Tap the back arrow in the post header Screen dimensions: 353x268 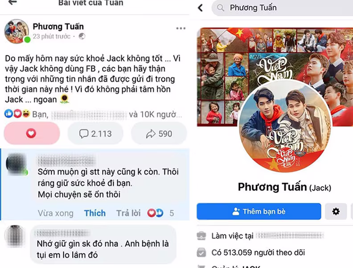12,2
